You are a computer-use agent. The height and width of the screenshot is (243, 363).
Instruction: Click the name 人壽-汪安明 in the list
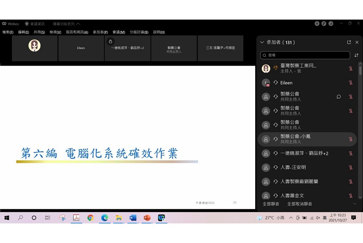[293, 168]
